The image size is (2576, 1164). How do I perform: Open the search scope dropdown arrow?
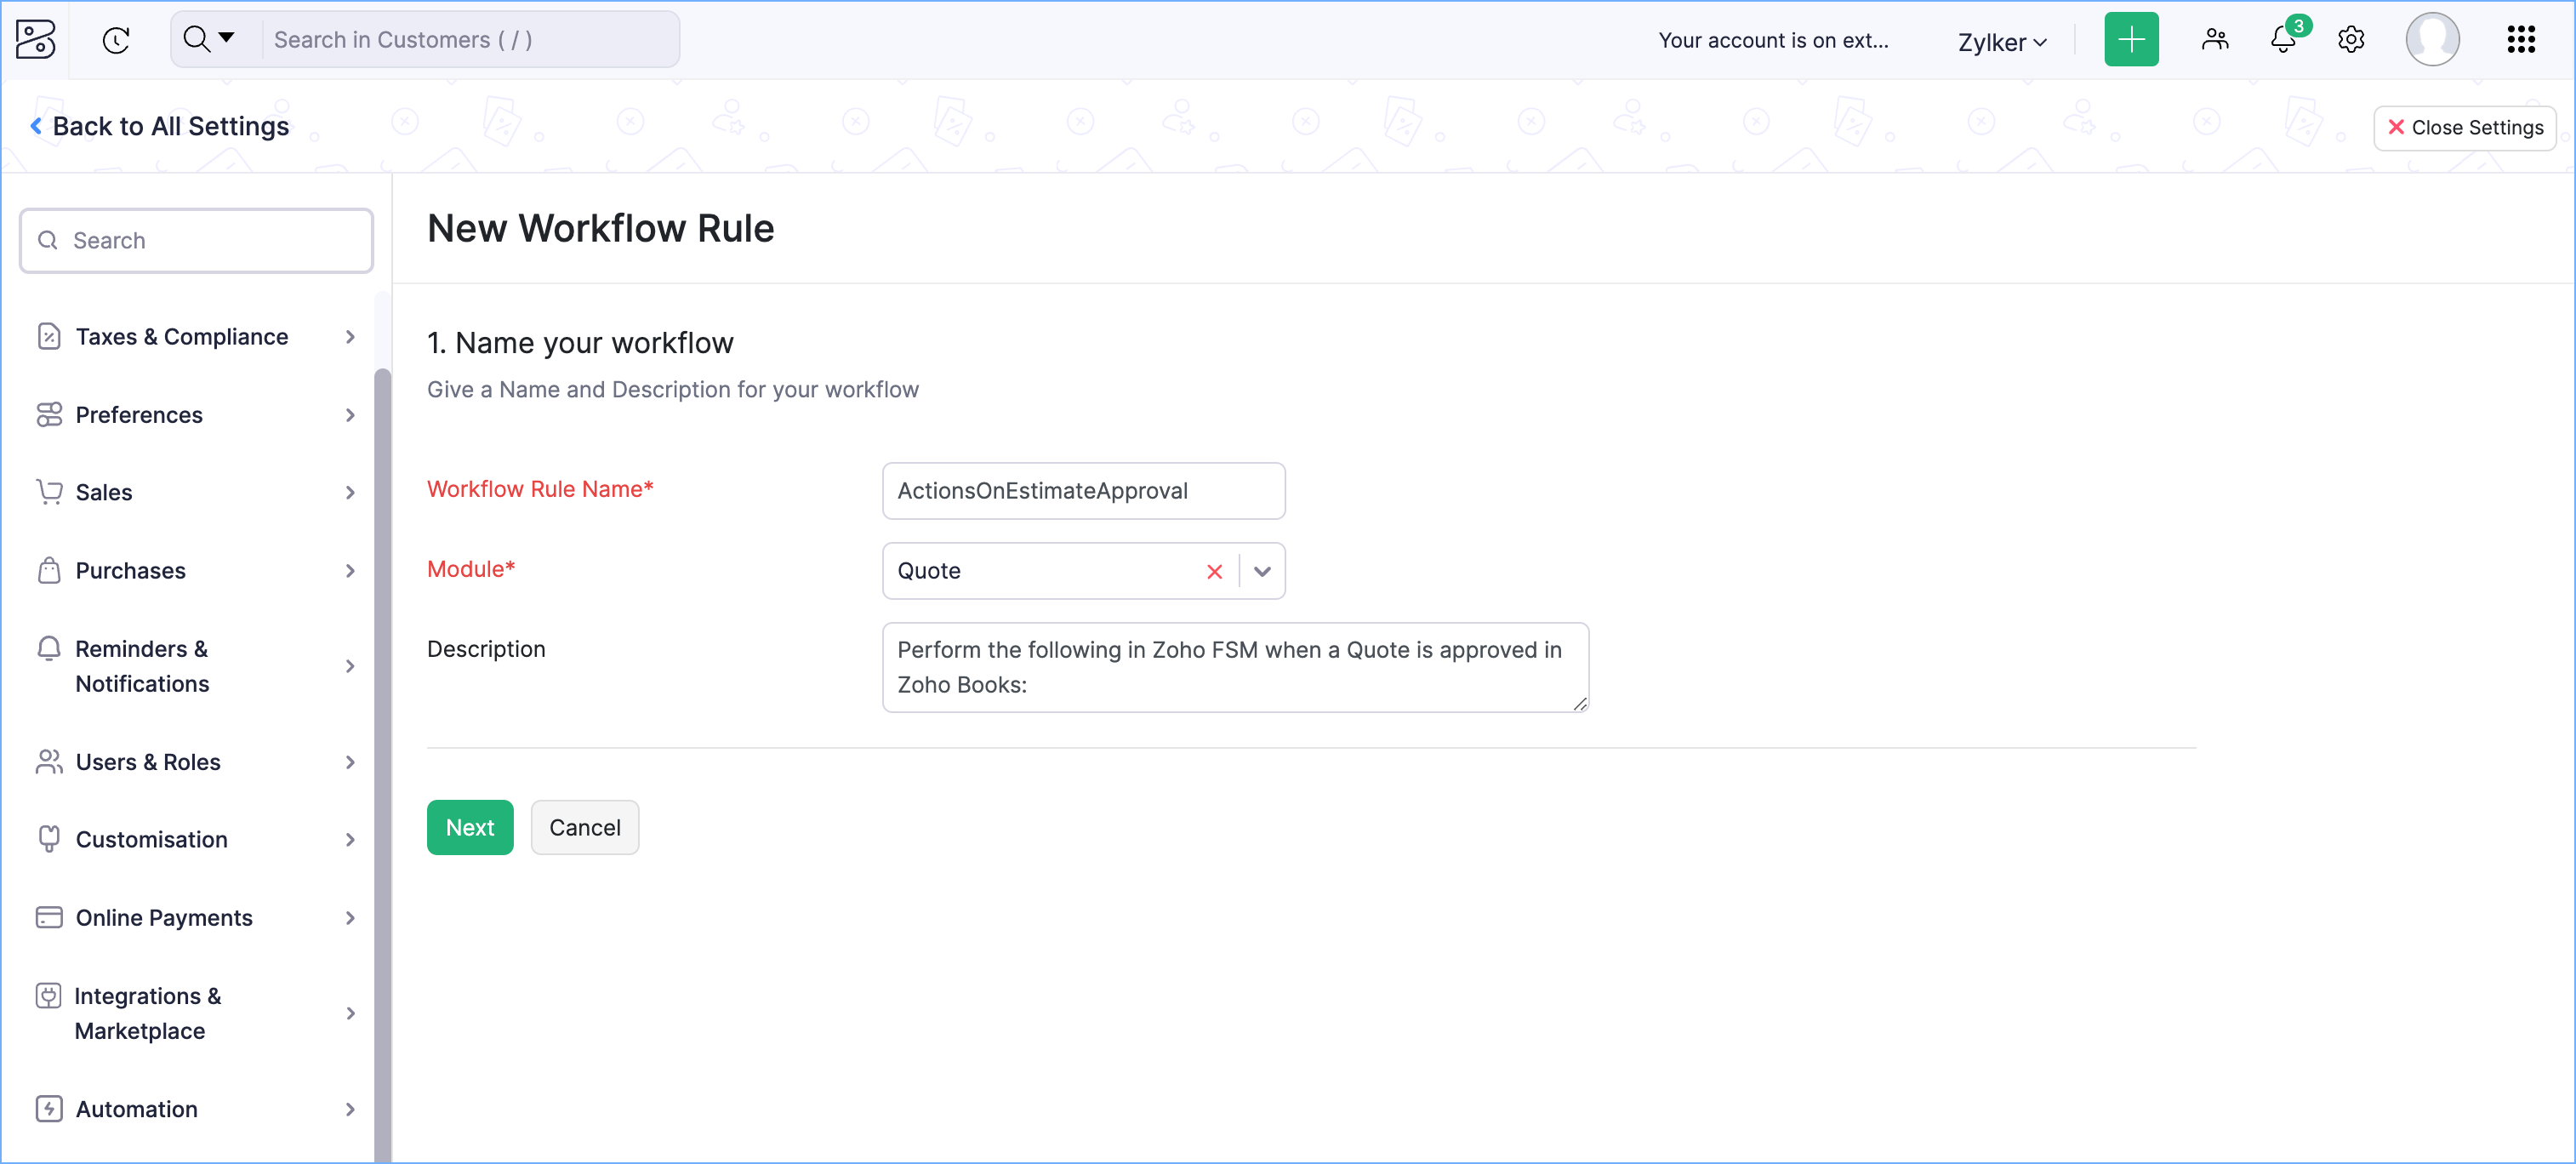pos(226,38)
